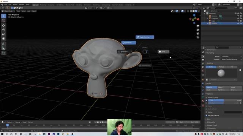Select the Select Box tool in toolbar

click(x=3, y=16)
